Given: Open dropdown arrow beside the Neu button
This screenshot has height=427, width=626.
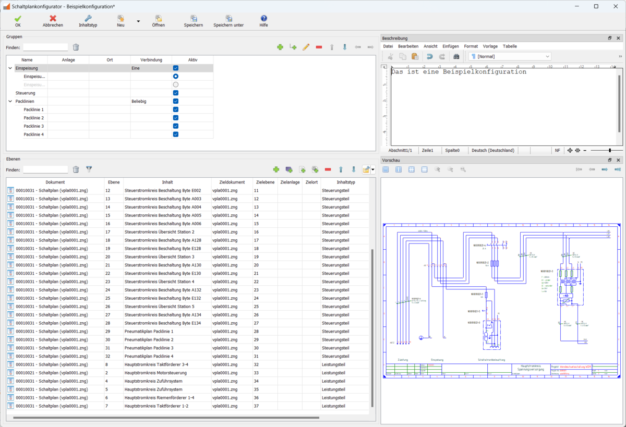Looking at the screenshot, I should pos(138,21).
